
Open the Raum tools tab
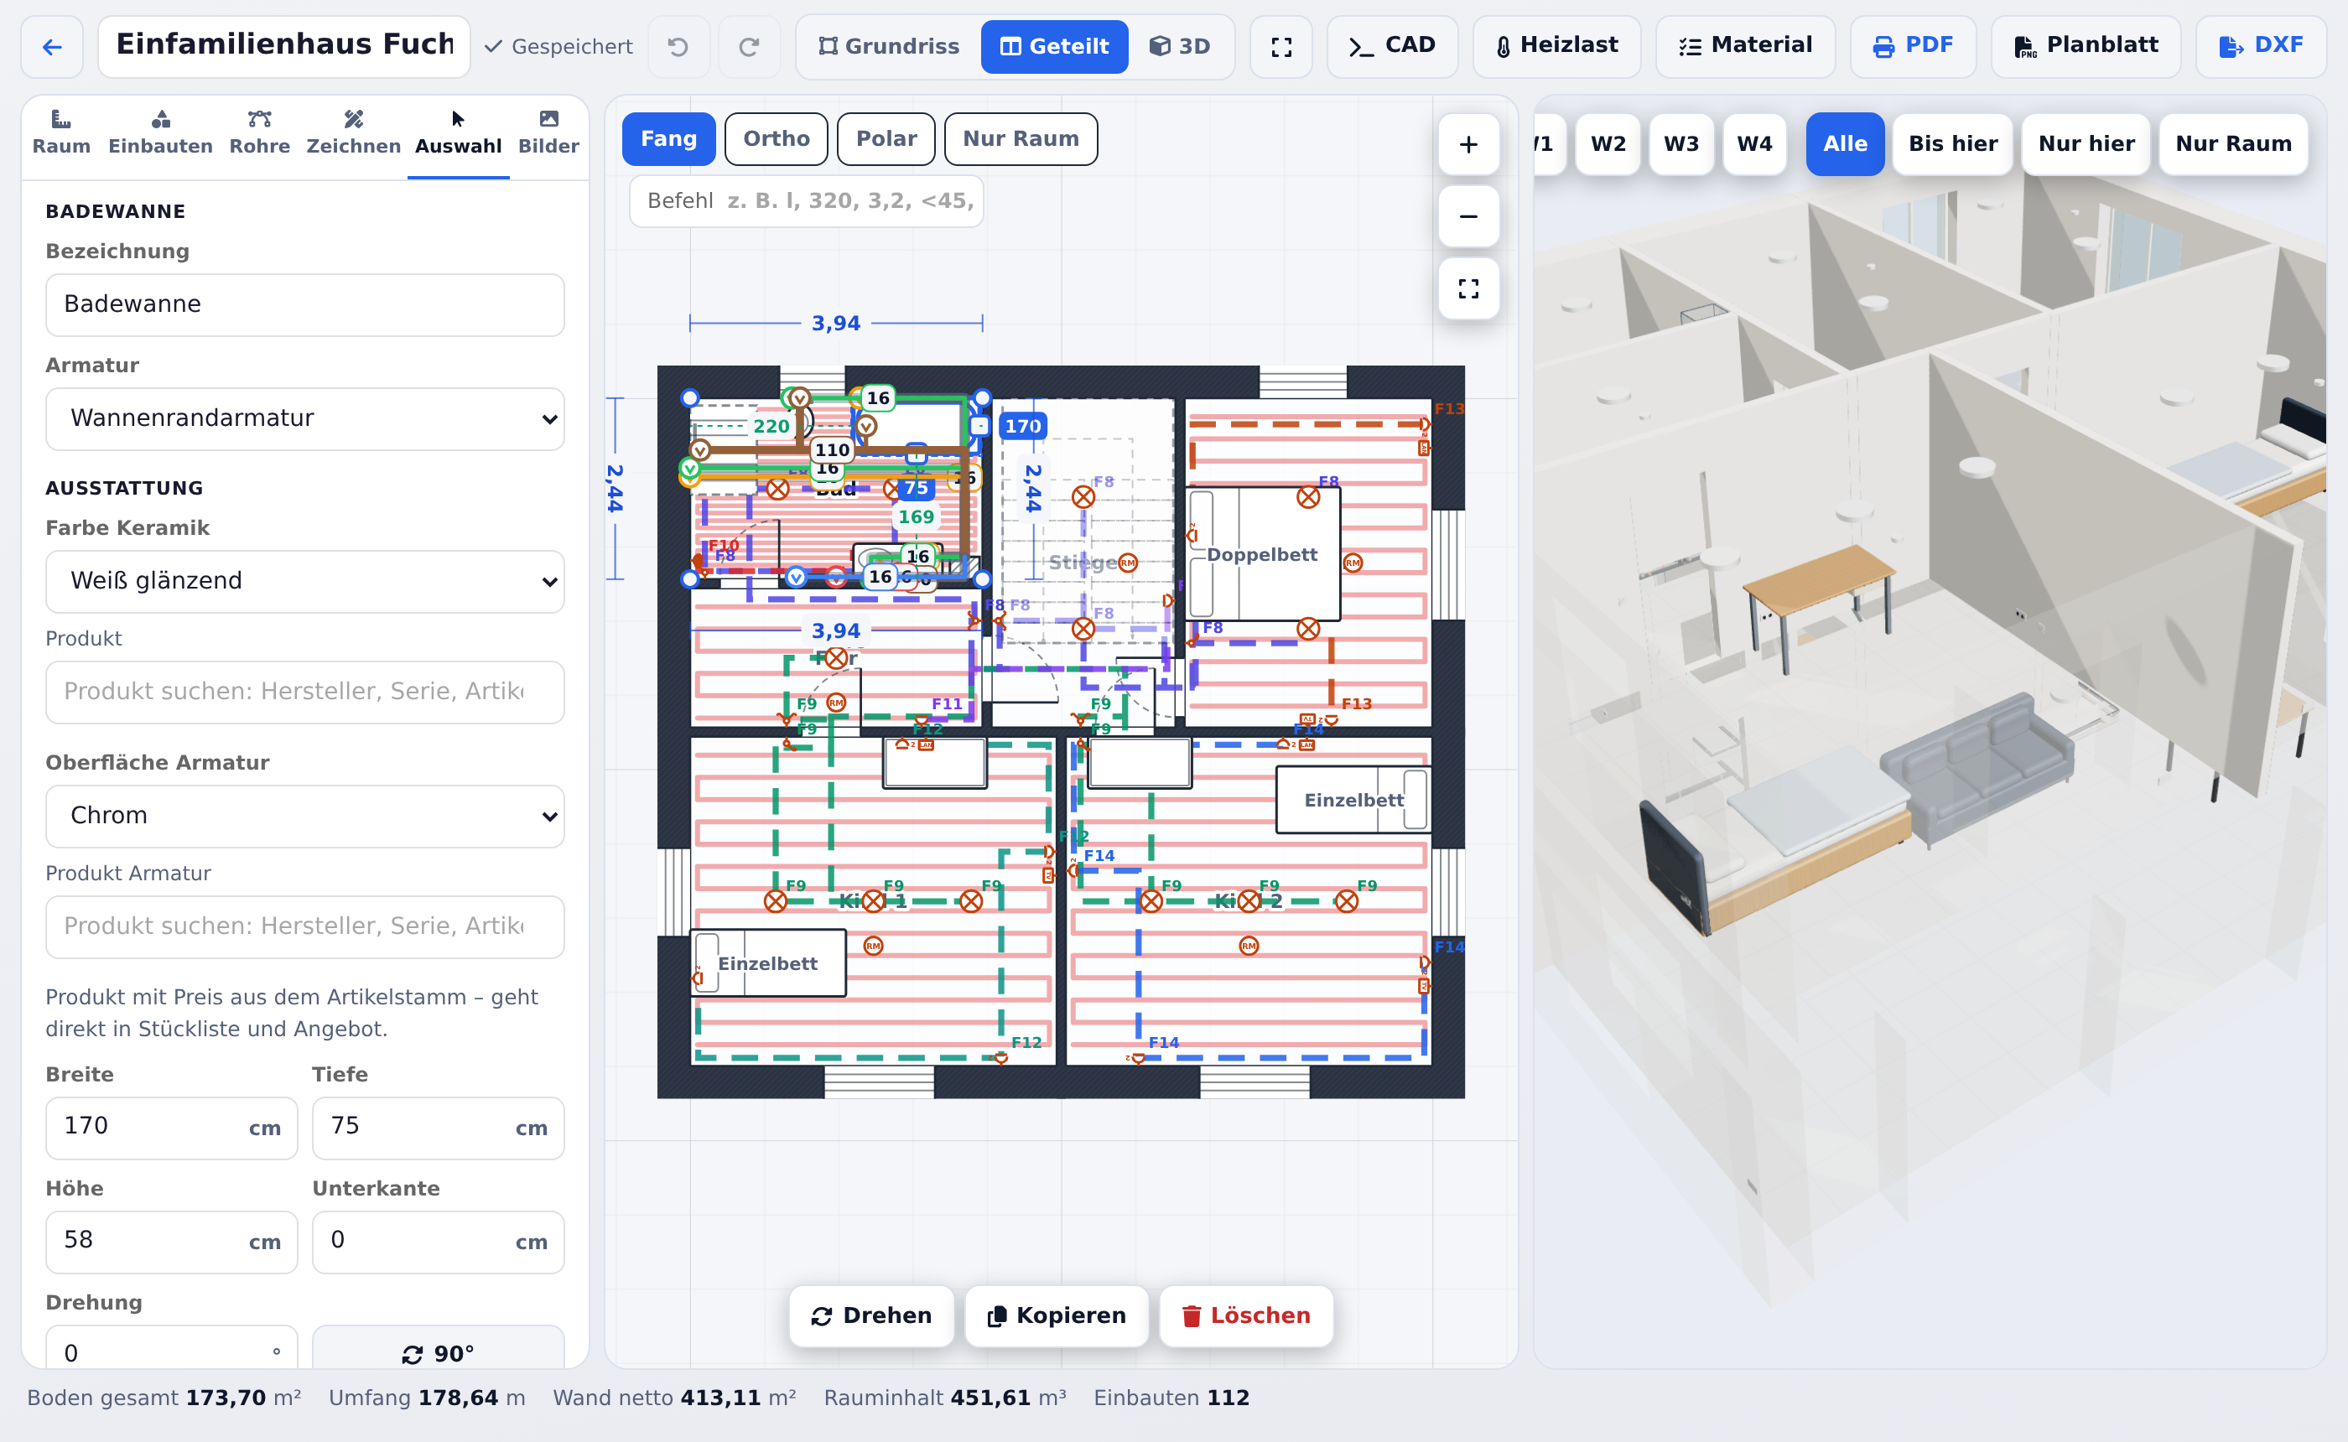point(61,132)
